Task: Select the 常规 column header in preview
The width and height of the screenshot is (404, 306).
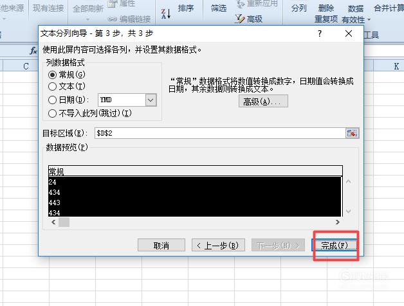Action: pos(196,171)
